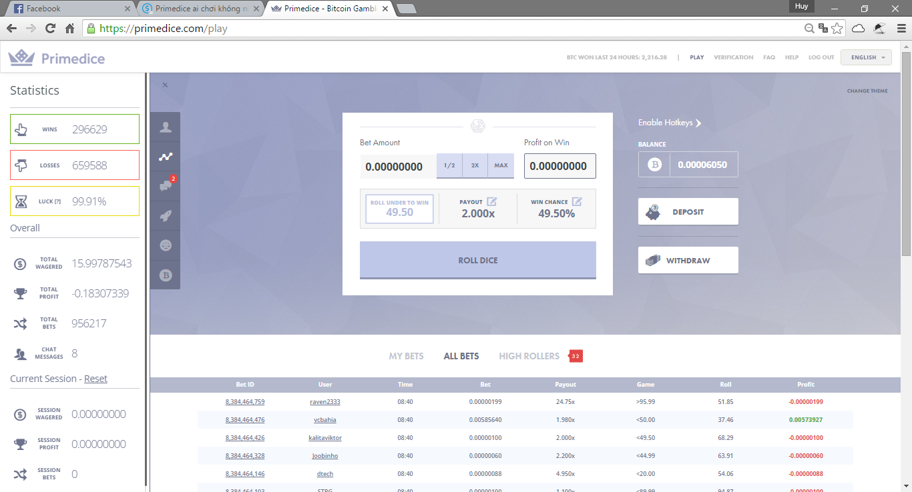
Task: Click Log Out in the header
Action: [821, 57]
